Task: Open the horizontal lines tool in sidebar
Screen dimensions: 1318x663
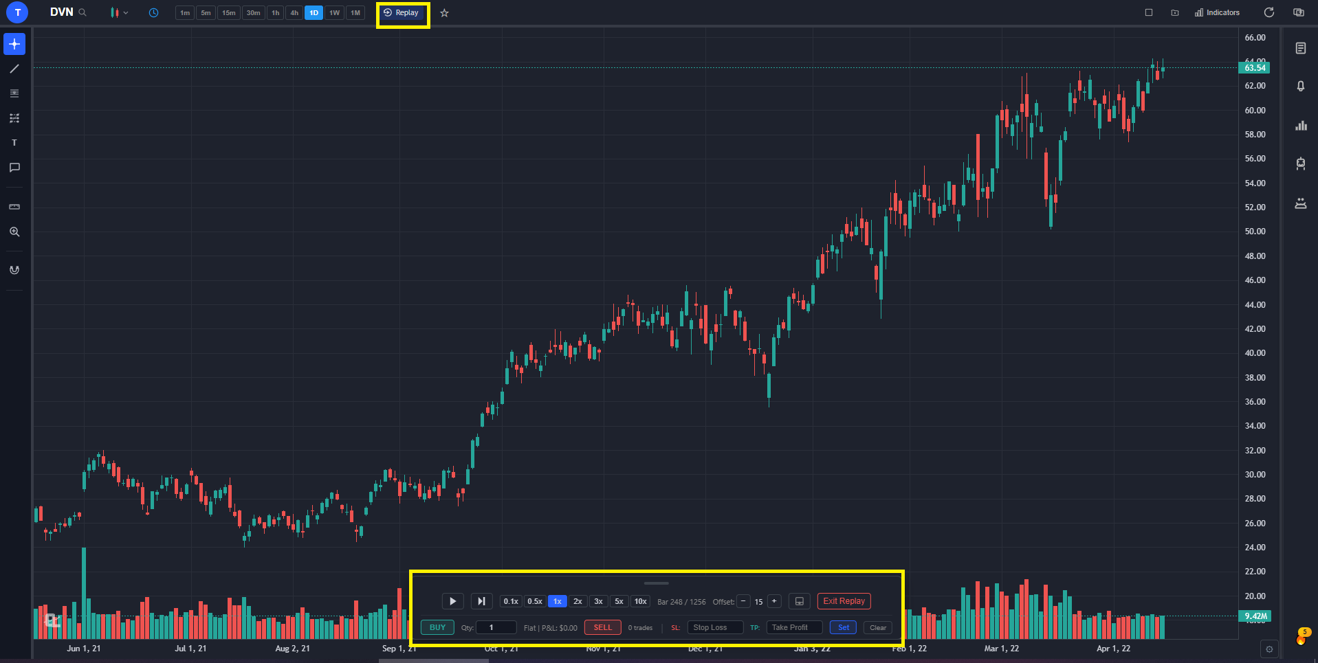Action: click(x=14, y=93)
